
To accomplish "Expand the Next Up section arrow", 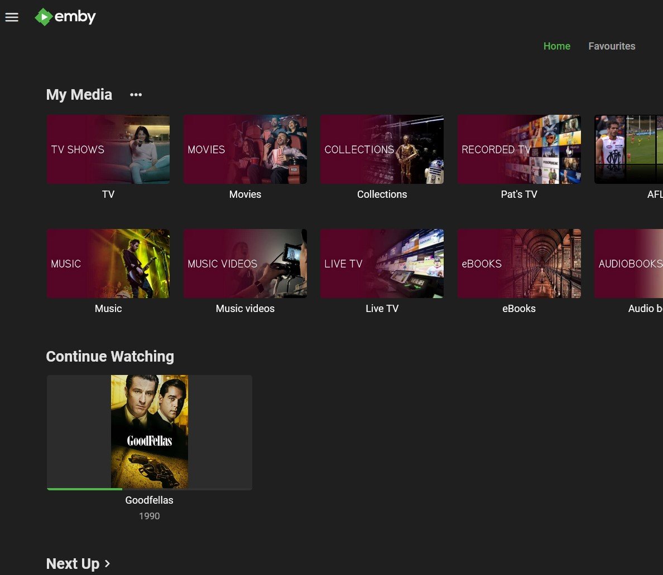I will pos(107,564).
